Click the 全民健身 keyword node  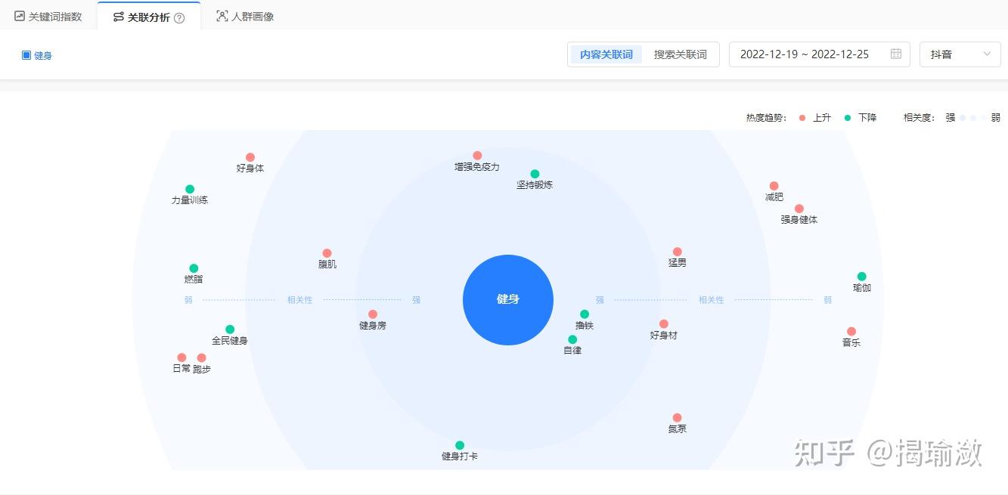(x=230, y=329)
